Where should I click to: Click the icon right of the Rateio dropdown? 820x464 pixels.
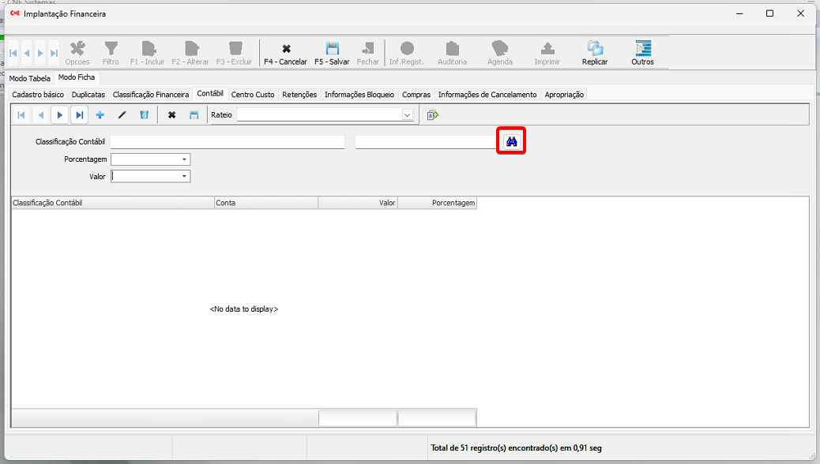point(432,115)
